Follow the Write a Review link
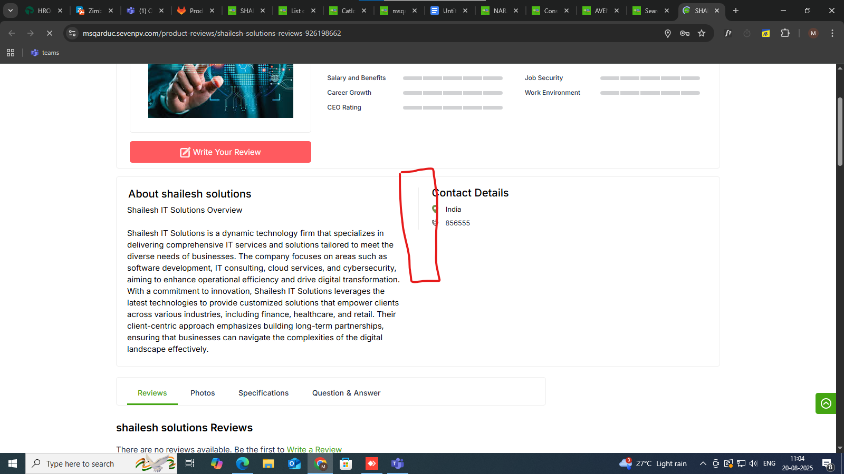The width and height of the screenshot is (844, 474). click(314, 449)
